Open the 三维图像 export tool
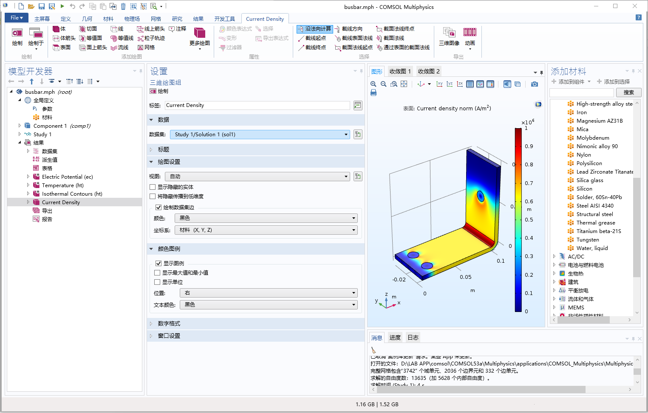The height and width of the screenshot is (413, 648). (449, 36)
